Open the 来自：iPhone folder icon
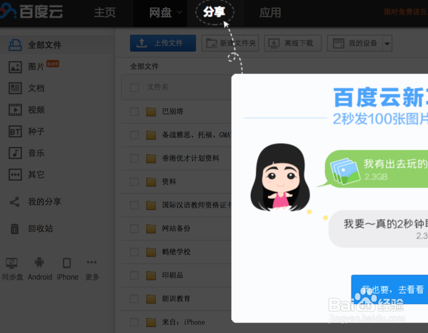The height and width of the screenshot is (333, 428). pyautogui.click(x=151, y=323)
